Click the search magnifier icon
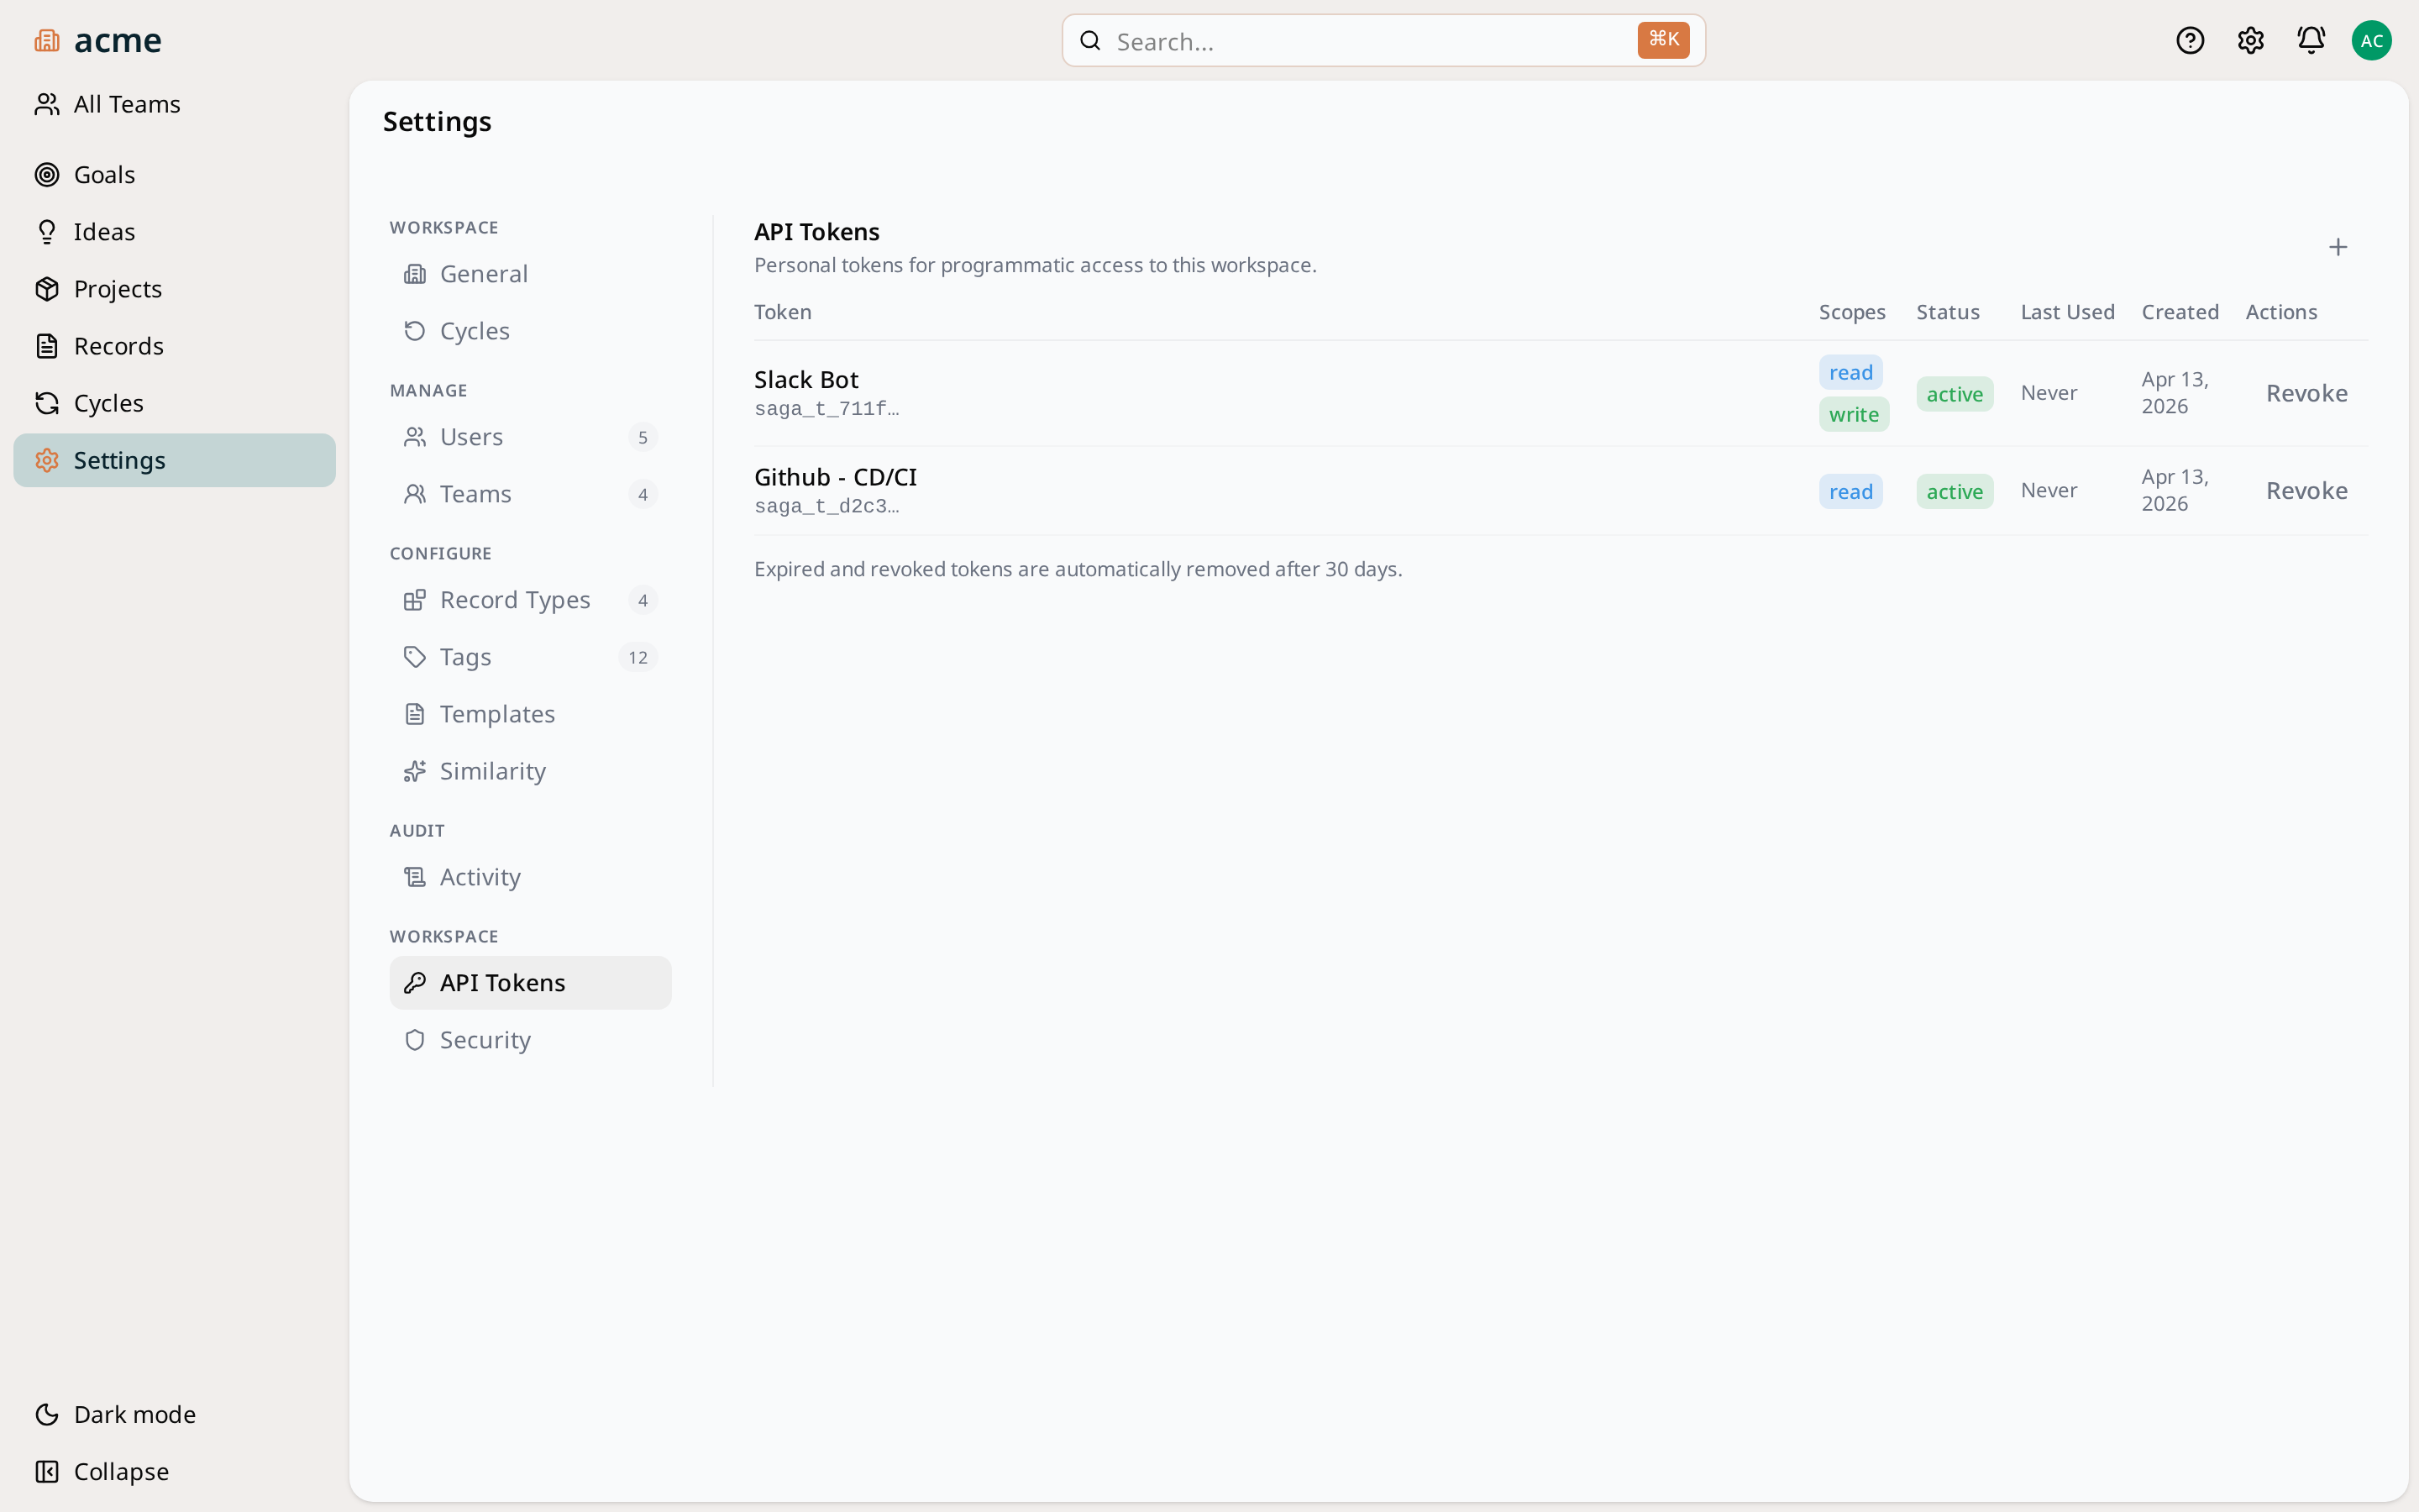Viewport: 2419px width, 1512px height. click(1090, 41)
